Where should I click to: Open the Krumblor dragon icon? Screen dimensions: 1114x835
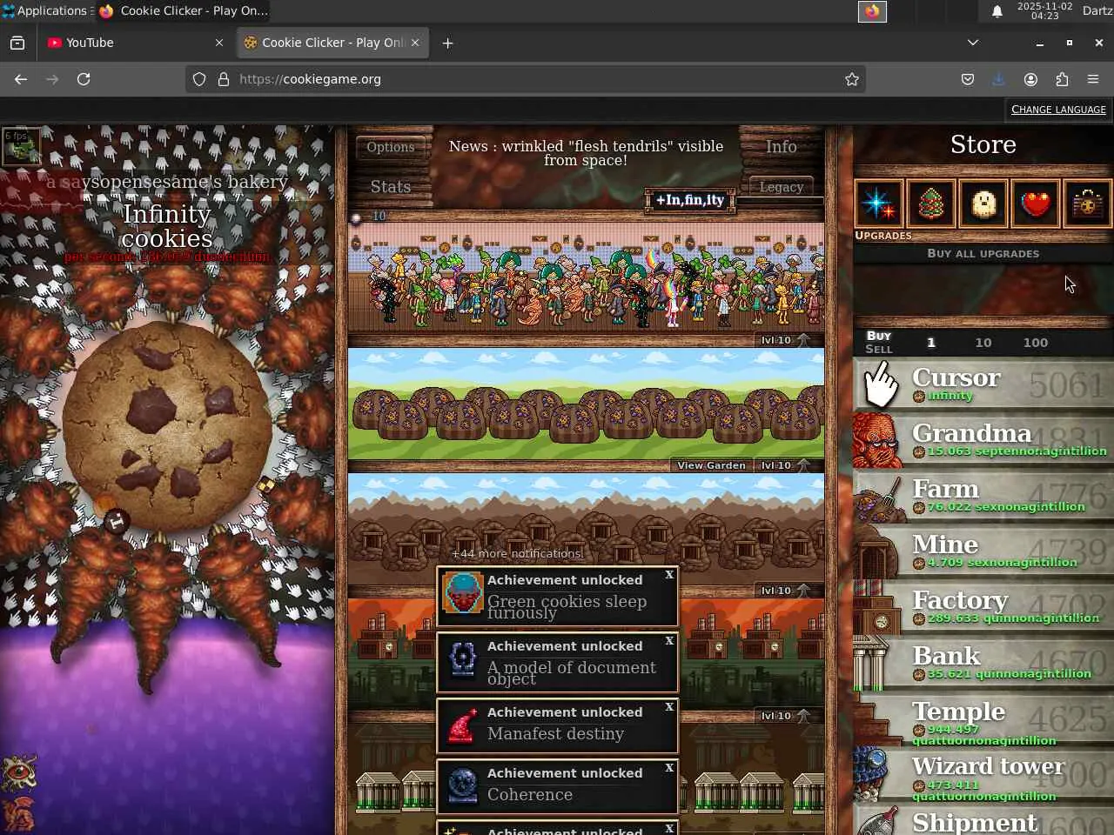point(19,815)
